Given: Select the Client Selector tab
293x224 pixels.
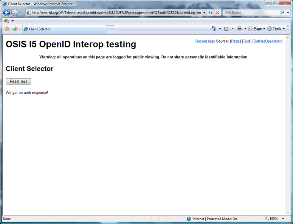Looking at the screenshot, I should point(64,29).
